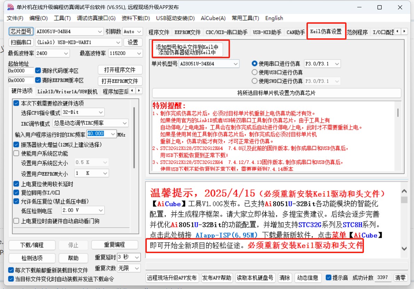
Task: Open 资料下载(D) menu
Action: tap(136, 18)
